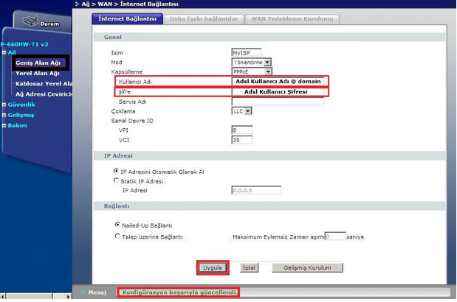This screenshot has width=457, height=302.
Task: Expand the Bakım tree section
Action: [x=4, y=125]
